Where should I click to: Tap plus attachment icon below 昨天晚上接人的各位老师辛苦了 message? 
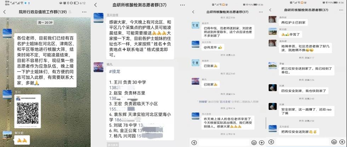pos(262,142)
